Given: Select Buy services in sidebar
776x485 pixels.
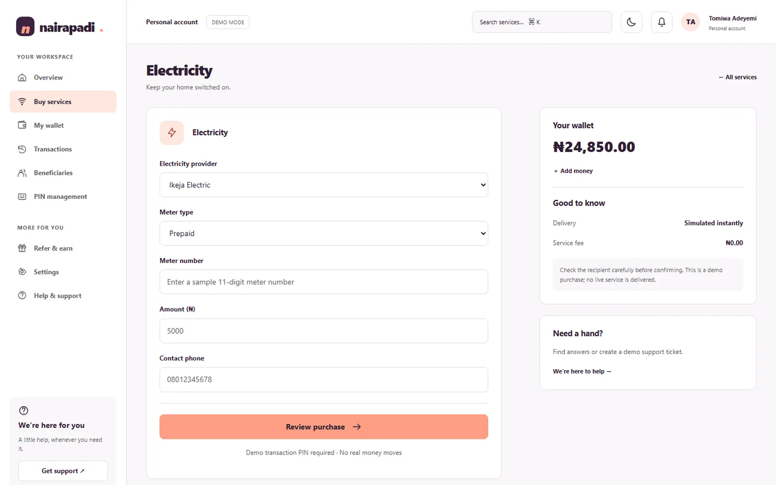Looking at the screenshot, I should pos(63,101).
